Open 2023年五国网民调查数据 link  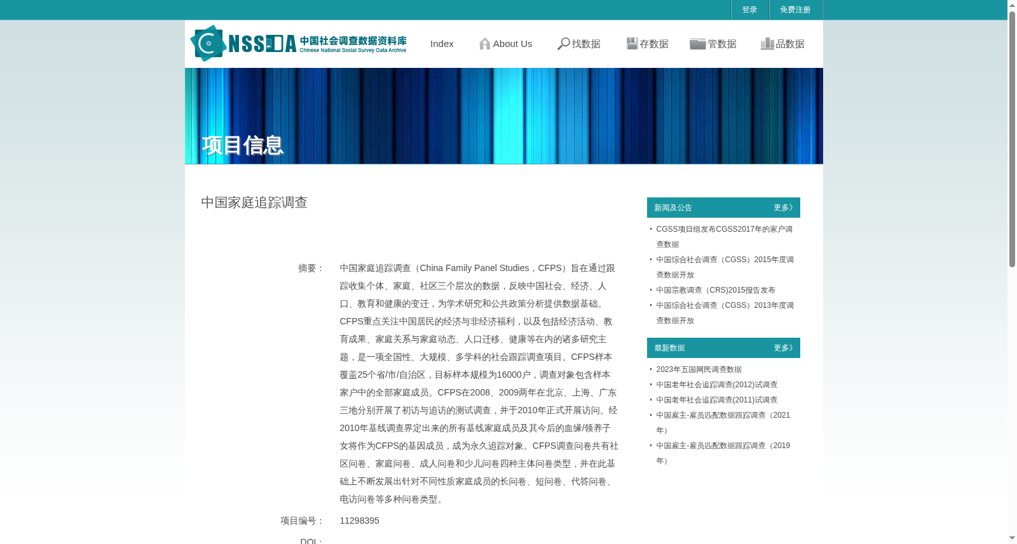[x=699, y=369]
